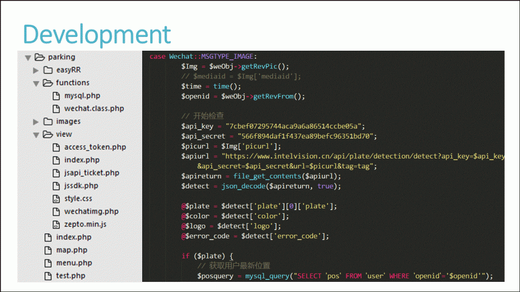Click the style.css file icon

pos(56,199)
